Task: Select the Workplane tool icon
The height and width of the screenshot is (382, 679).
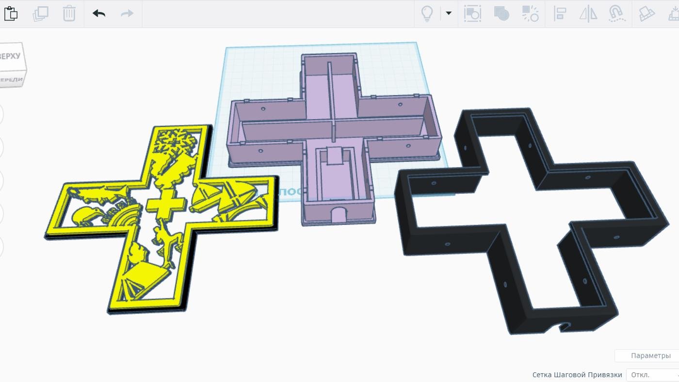Action: (647, 14)
